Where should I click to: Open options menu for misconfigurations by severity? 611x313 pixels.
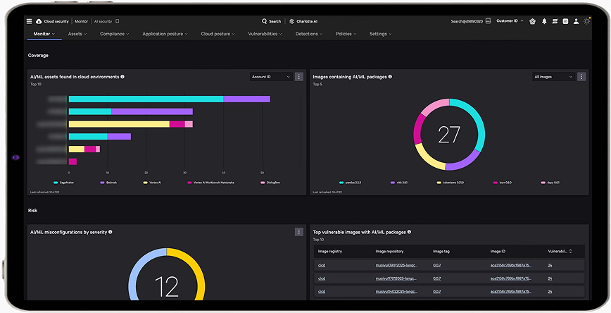point(299,231)
